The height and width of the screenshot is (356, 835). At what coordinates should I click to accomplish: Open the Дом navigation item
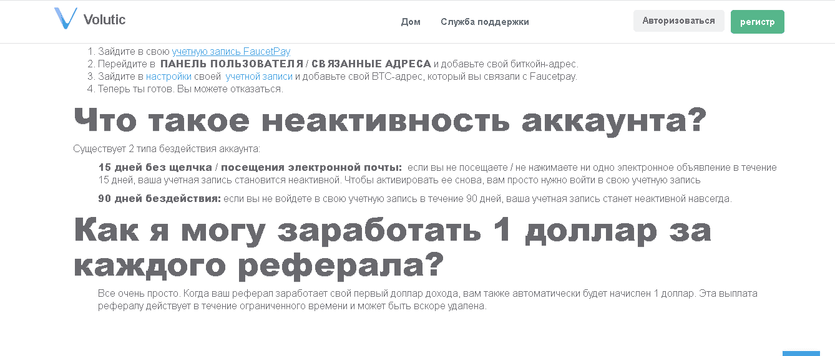pyautogui.click(x=410, y=22)
